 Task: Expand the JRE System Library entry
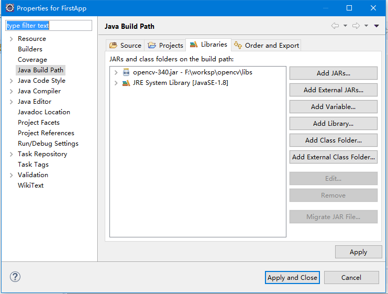coord(116,83)
